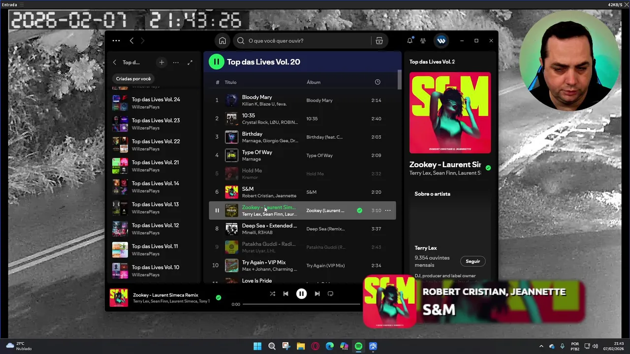Viewport: 630px width, 354px height.
Task: Select the 10:35 track row title
Action: tap(249, 116)
